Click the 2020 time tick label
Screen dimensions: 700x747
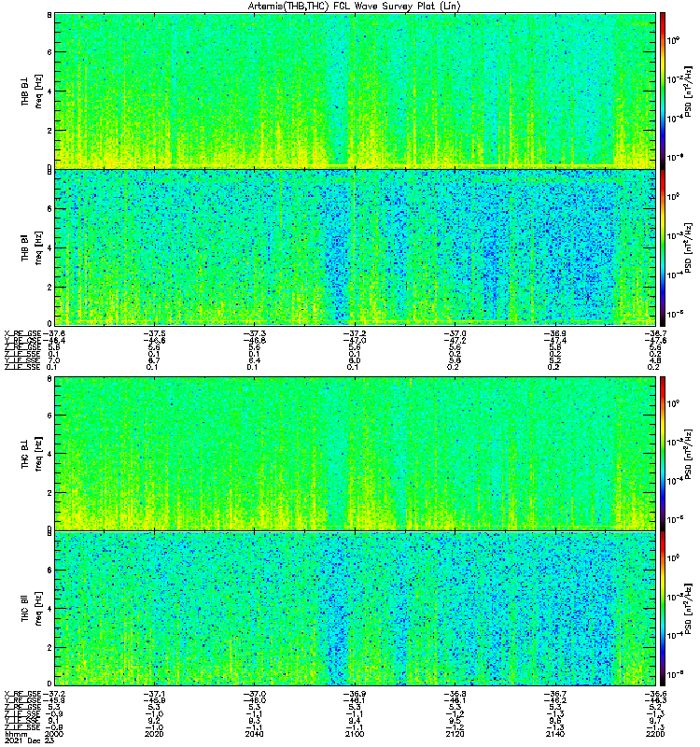coord(154,734)
